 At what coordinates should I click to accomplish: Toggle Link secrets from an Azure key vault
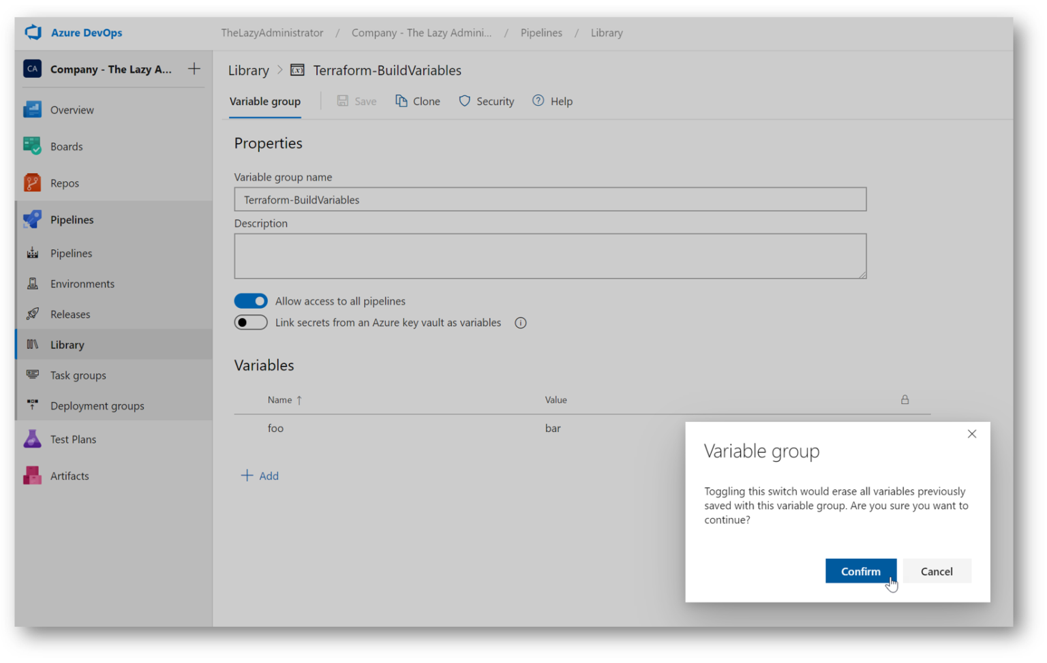pos(251,322)
